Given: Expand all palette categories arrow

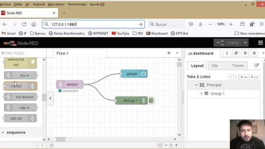Looking at the screenshot, I should pos(42,145).
